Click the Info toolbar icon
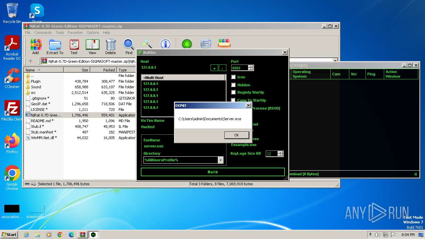The width and height of the screenshot is (425, 239). pyautogui.click(x=165, y=44)
